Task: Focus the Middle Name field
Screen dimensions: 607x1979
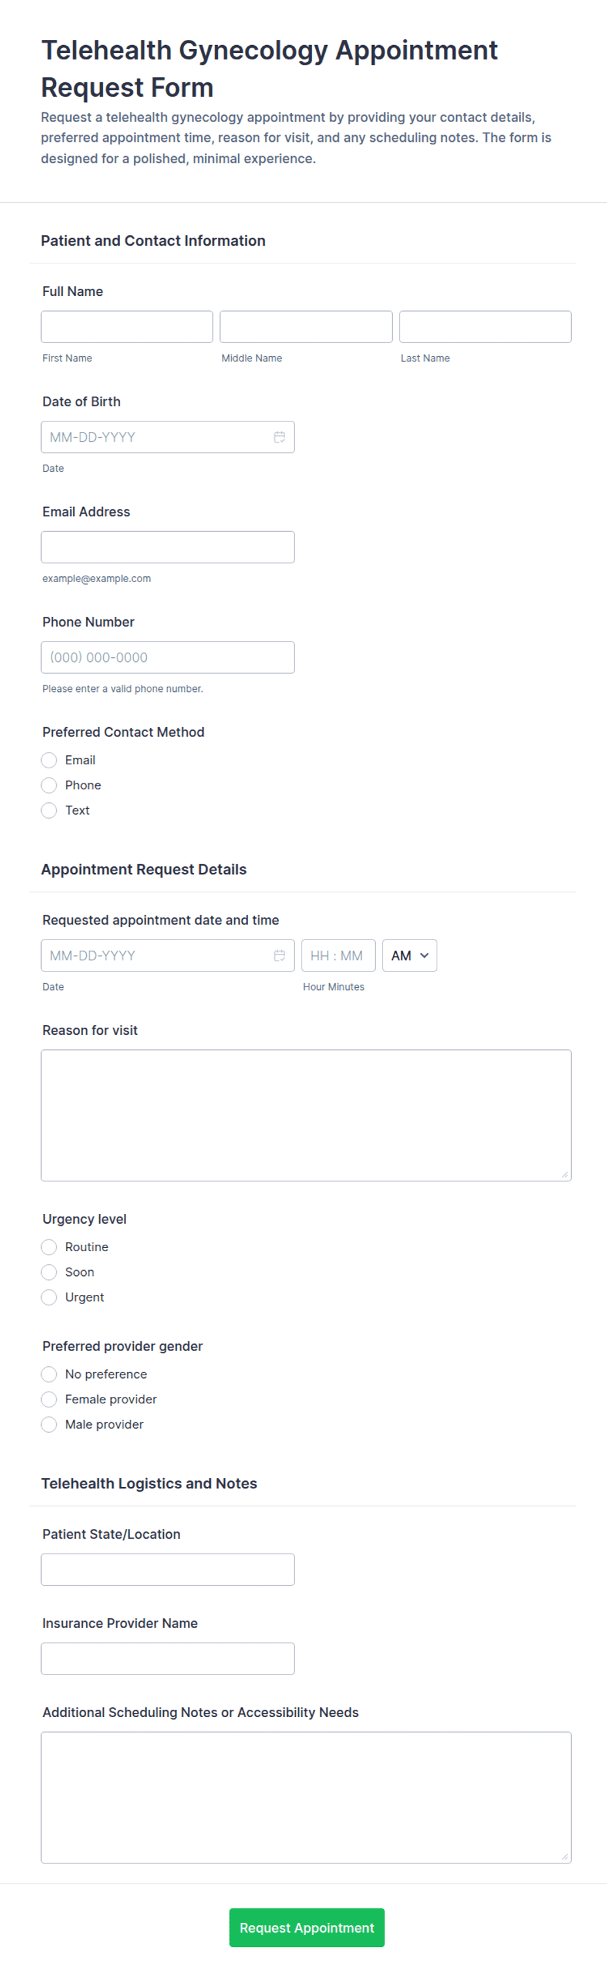Action: click(306, 327)
